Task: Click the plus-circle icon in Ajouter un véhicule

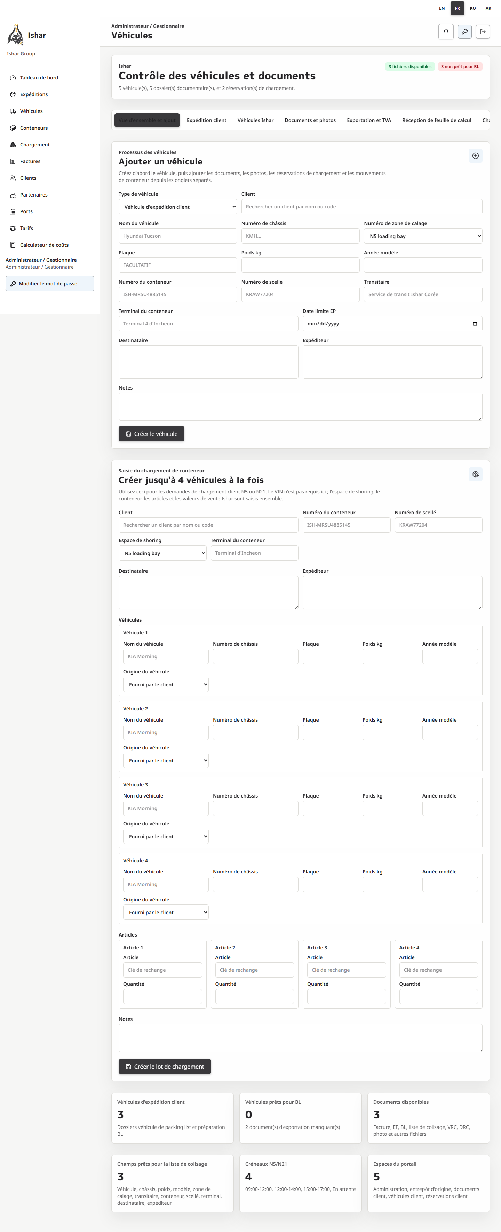Action: (475, 155)
